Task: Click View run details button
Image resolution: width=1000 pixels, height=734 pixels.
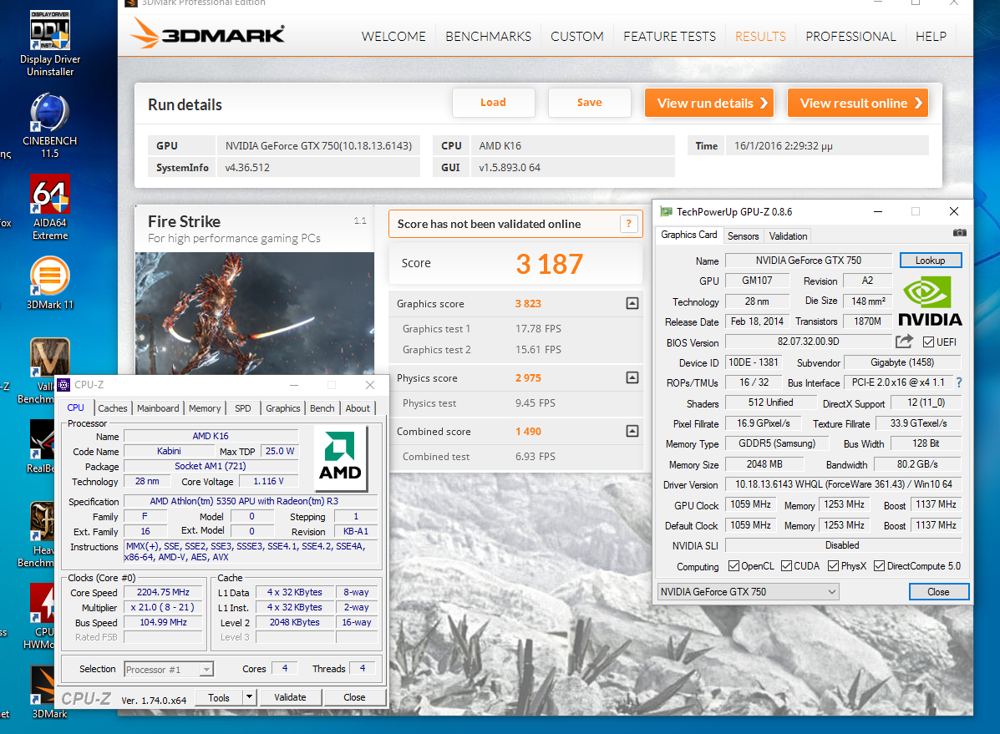Action: click(709, 103)
